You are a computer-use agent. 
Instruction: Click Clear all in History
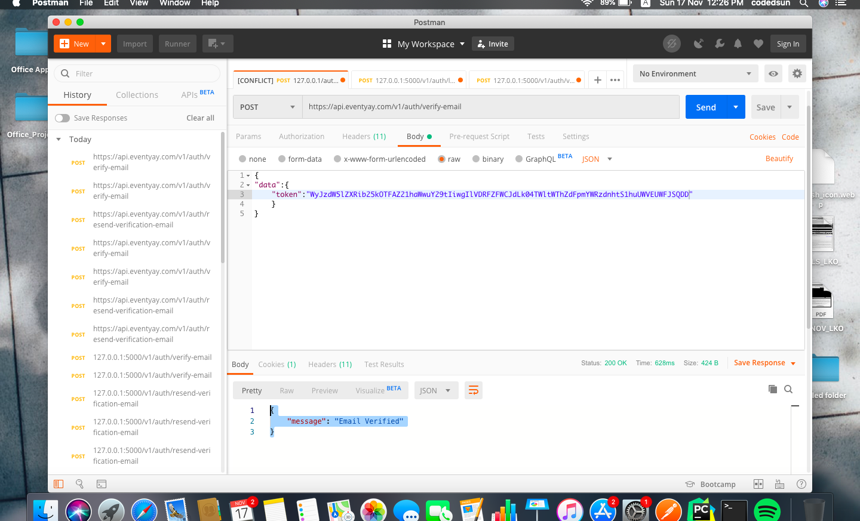(x=200, y=118)
